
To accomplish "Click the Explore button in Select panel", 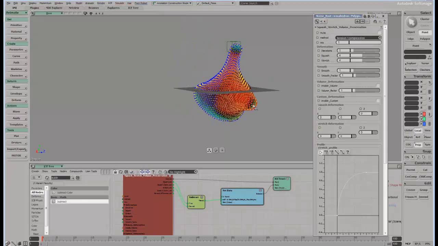I will click(411, 63).
